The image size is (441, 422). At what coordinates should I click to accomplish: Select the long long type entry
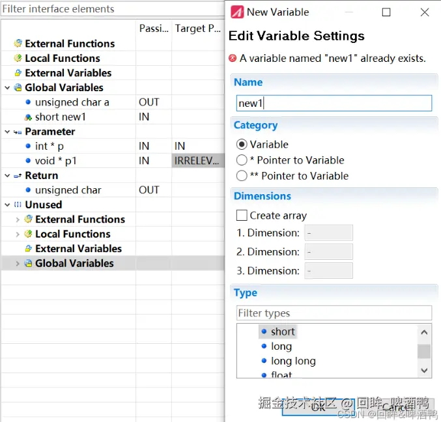tap(293, 361)
